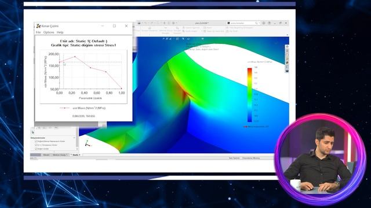
Task: Click the graph title Static düğüm stresi
Action: click(x=83, y=45)
